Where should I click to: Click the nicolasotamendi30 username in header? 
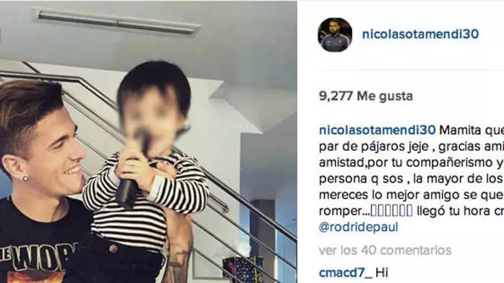click(x=420, y=34)
